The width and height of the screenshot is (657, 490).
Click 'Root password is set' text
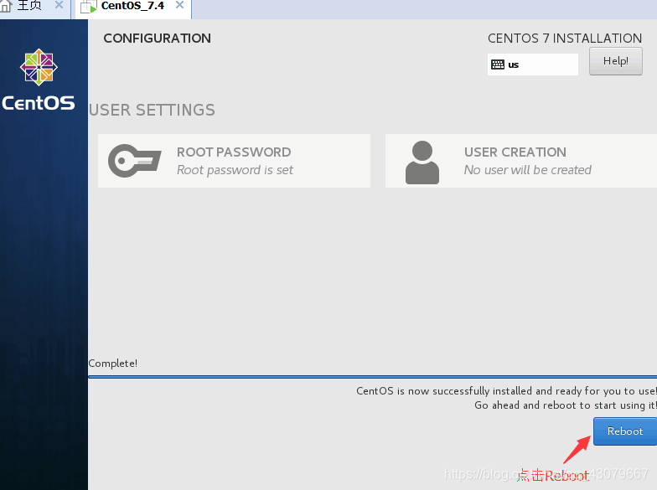click(x=235, y=170)
